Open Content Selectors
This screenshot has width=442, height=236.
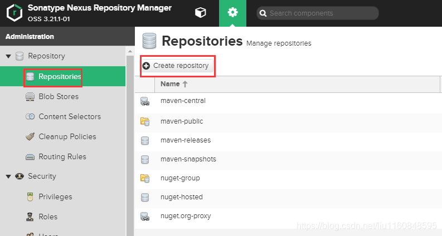click(x=70, y=116)
